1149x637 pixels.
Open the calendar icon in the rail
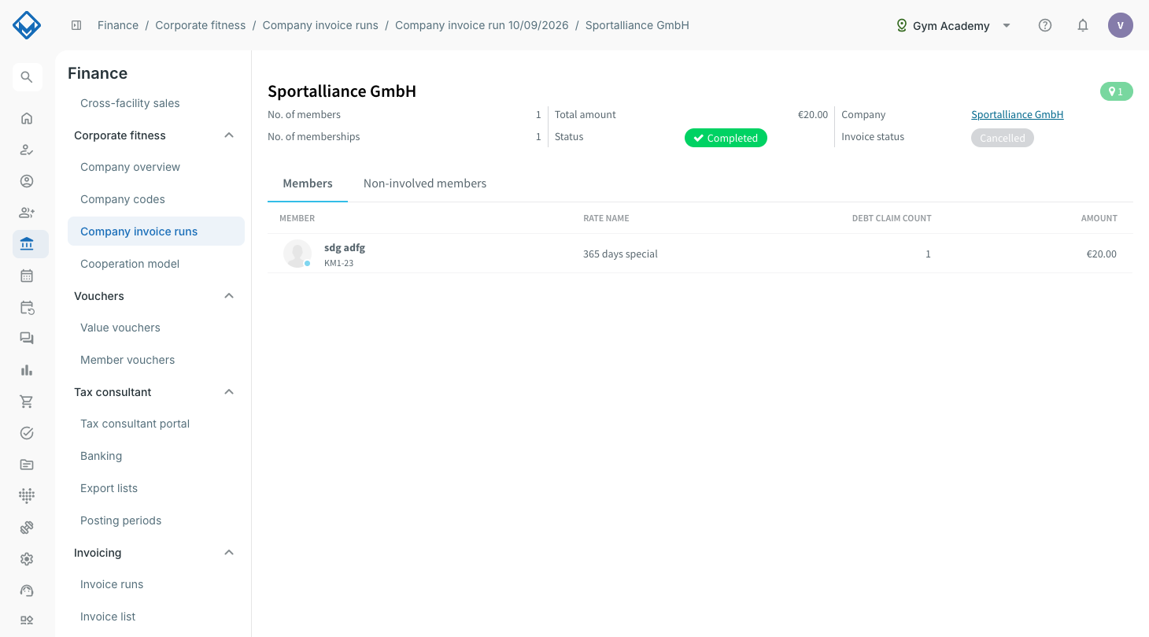[x=27, y=276]
